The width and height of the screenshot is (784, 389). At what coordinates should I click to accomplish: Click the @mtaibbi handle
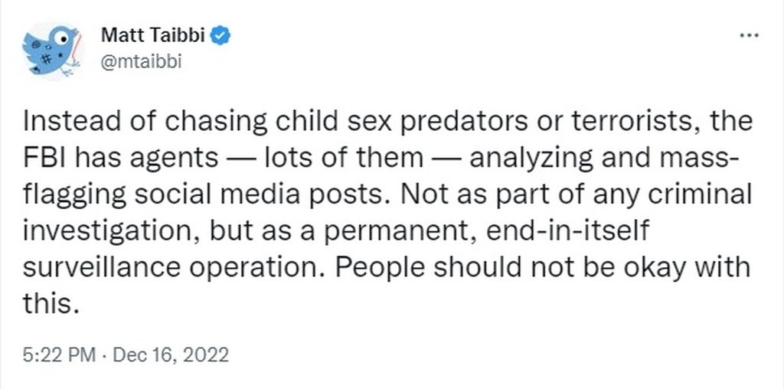click(141, 62)
